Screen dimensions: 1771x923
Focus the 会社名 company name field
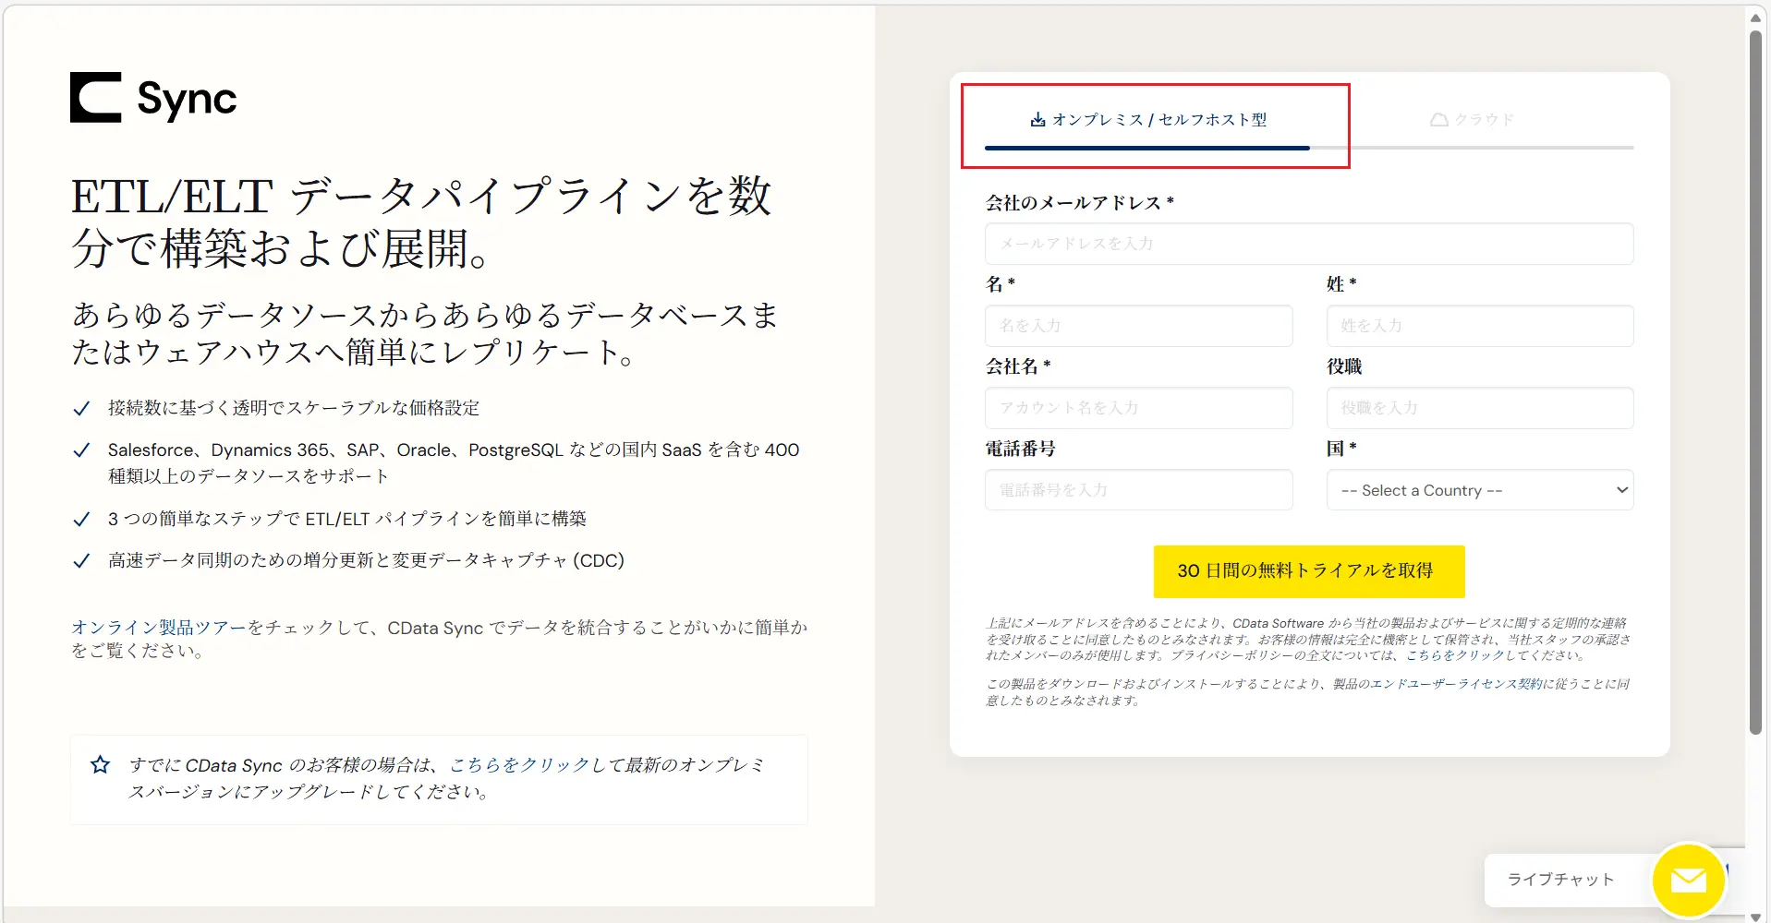pos(1138,408)
